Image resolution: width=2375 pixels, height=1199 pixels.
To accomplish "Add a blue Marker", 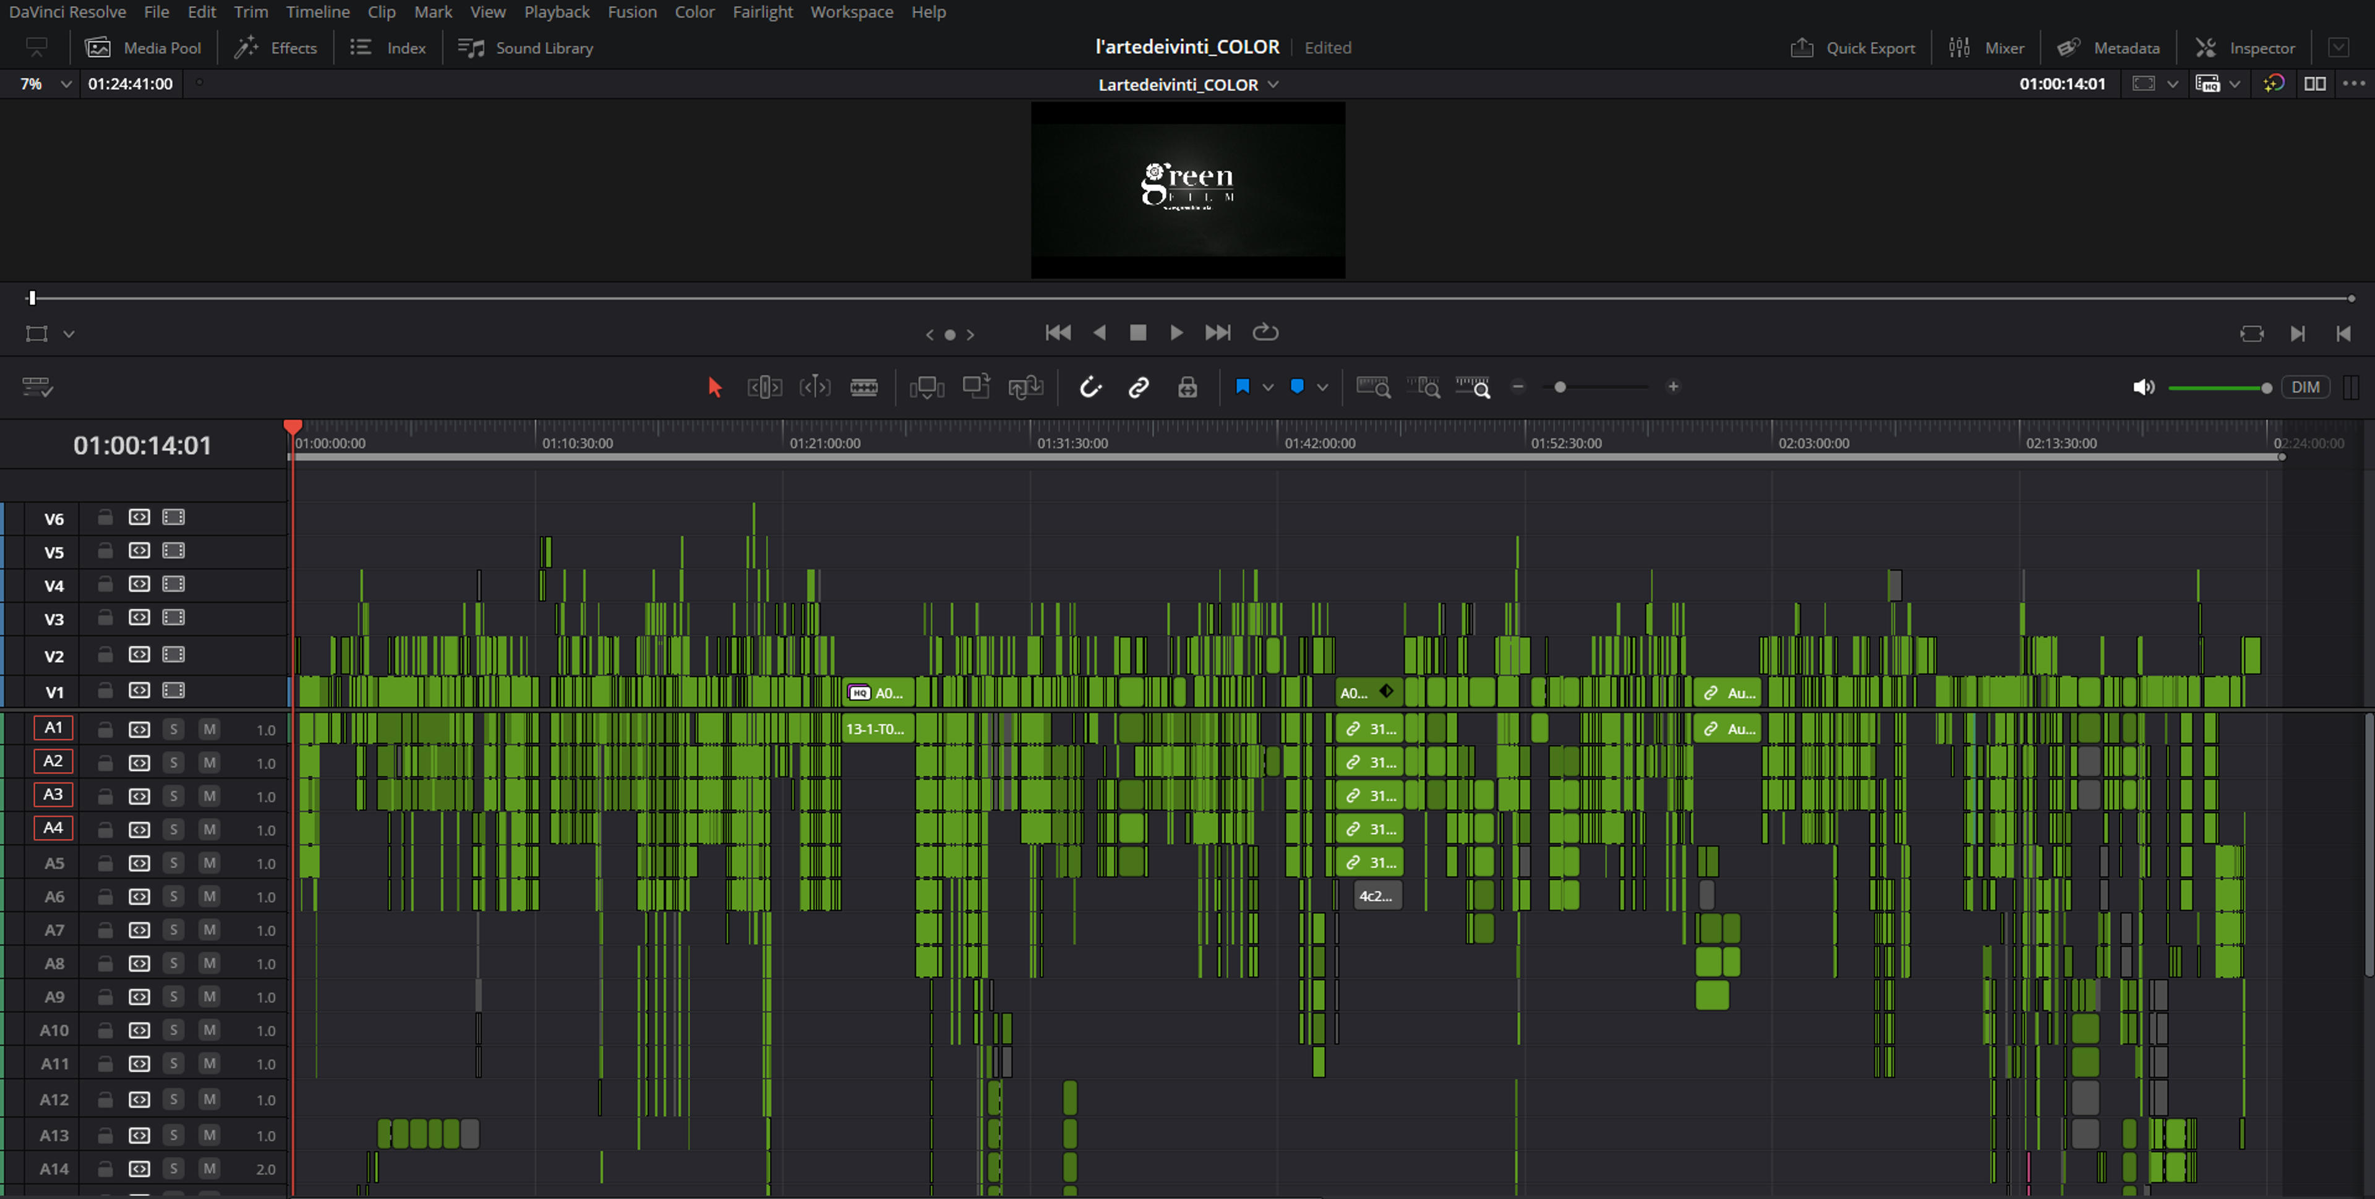I will [1297, 386].
